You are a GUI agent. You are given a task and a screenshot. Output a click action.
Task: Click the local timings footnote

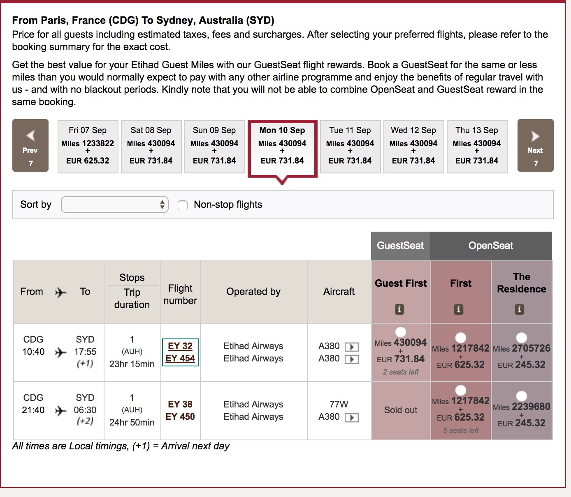click(121, 446)
